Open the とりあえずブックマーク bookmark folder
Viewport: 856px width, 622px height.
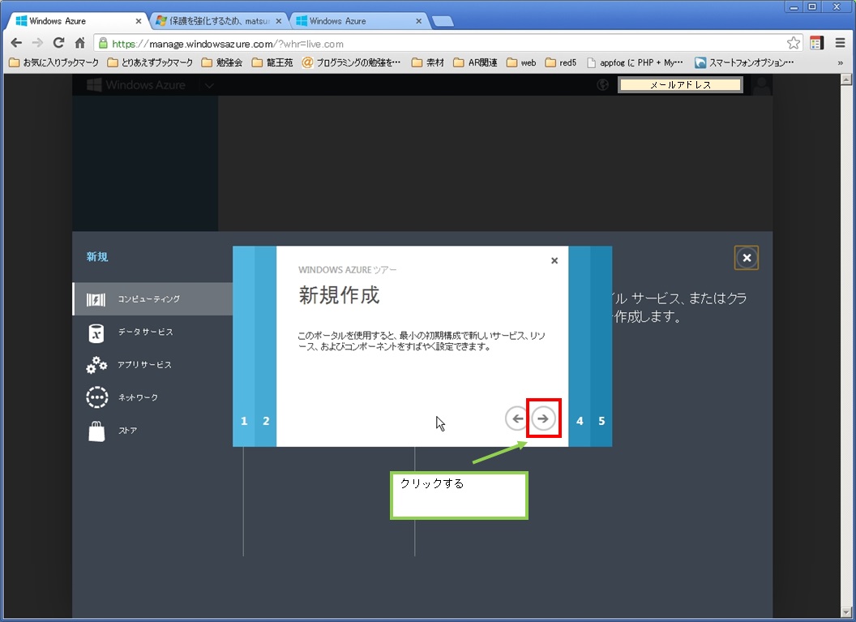pyautogui.click(x=150, y=62)
